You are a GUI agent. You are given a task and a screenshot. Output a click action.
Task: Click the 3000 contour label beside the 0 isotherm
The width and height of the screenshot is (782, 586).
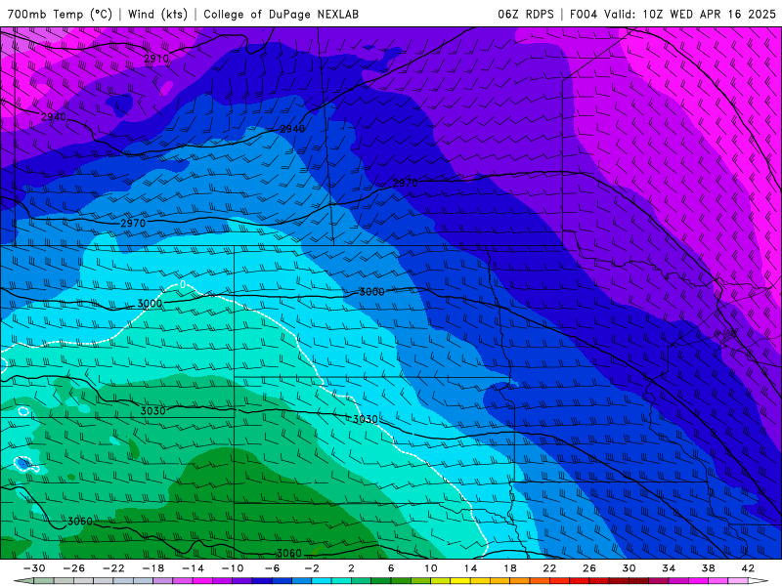click(x=150, y=304)
